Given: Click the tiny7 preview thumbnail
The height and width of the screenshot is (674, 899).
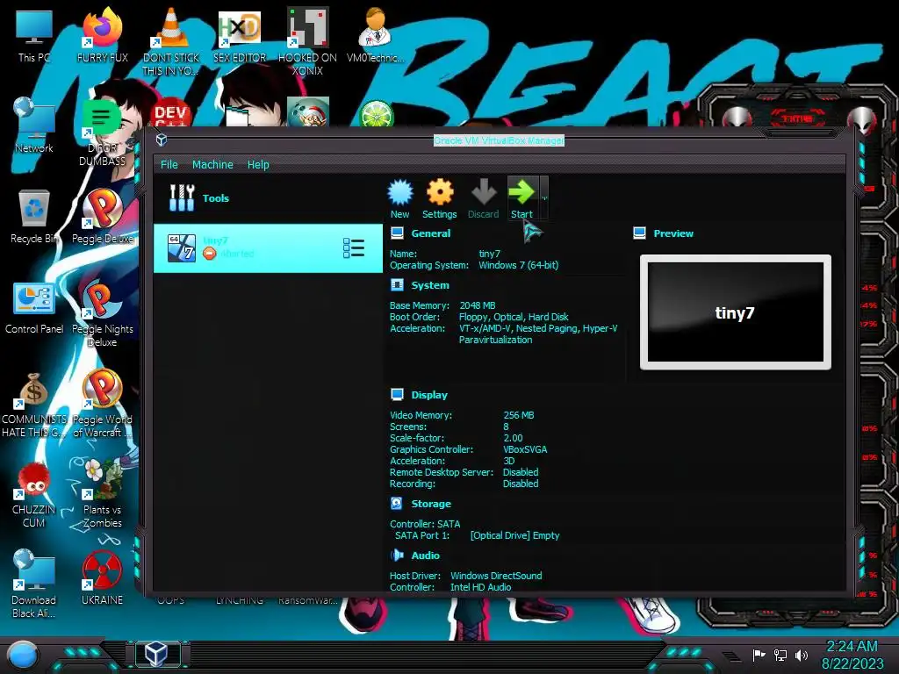Looking at the screenshot, I should (x=735, y=312).
